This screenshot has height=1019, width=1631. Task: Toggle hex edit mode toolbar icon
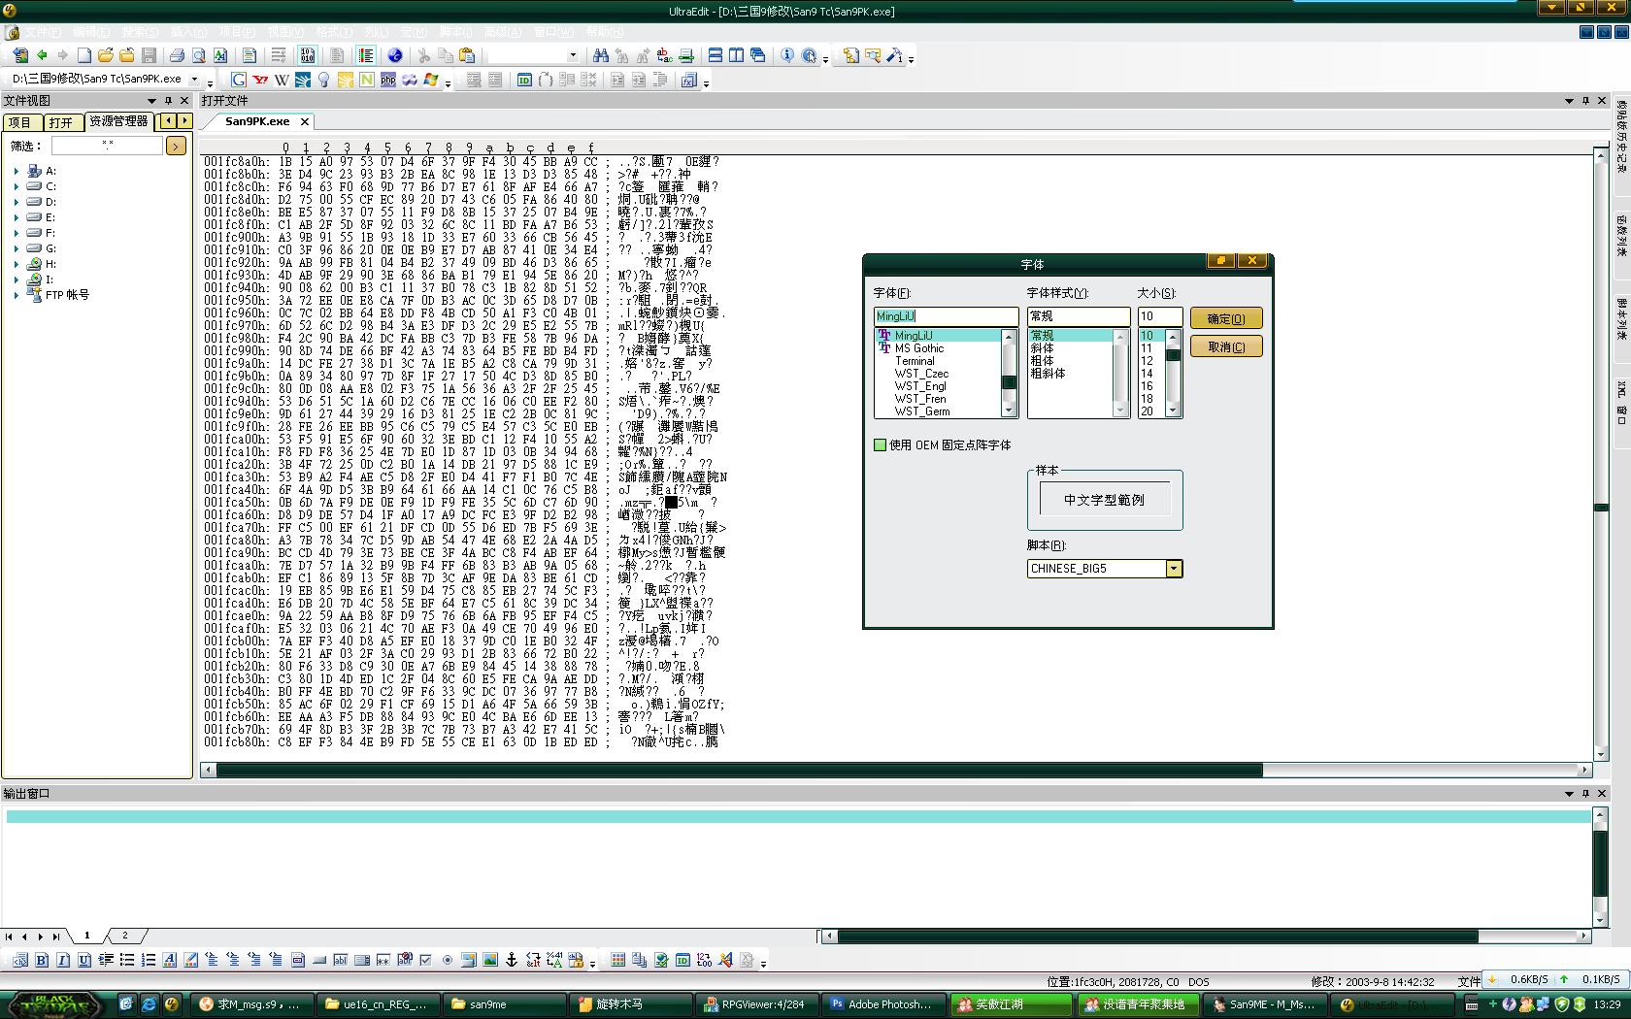click(x=308, y=55)
